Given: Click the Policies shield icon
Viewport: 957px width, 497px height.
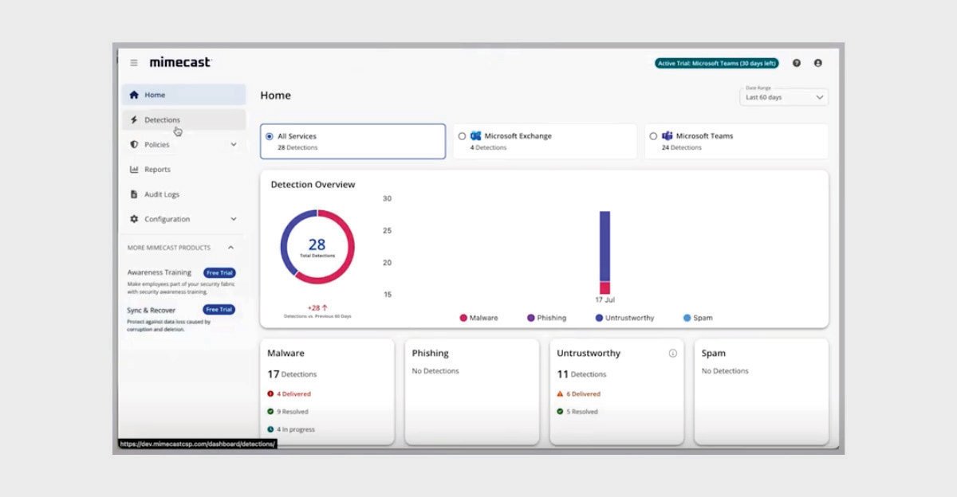Looking at the screenshot, I should click(x=134, y=144).
